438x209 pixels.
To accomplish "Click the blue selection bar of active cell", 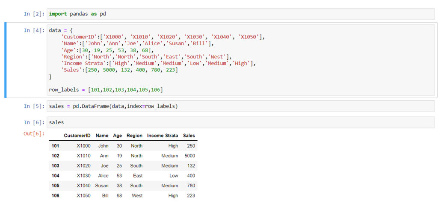I will coord(5,60).
